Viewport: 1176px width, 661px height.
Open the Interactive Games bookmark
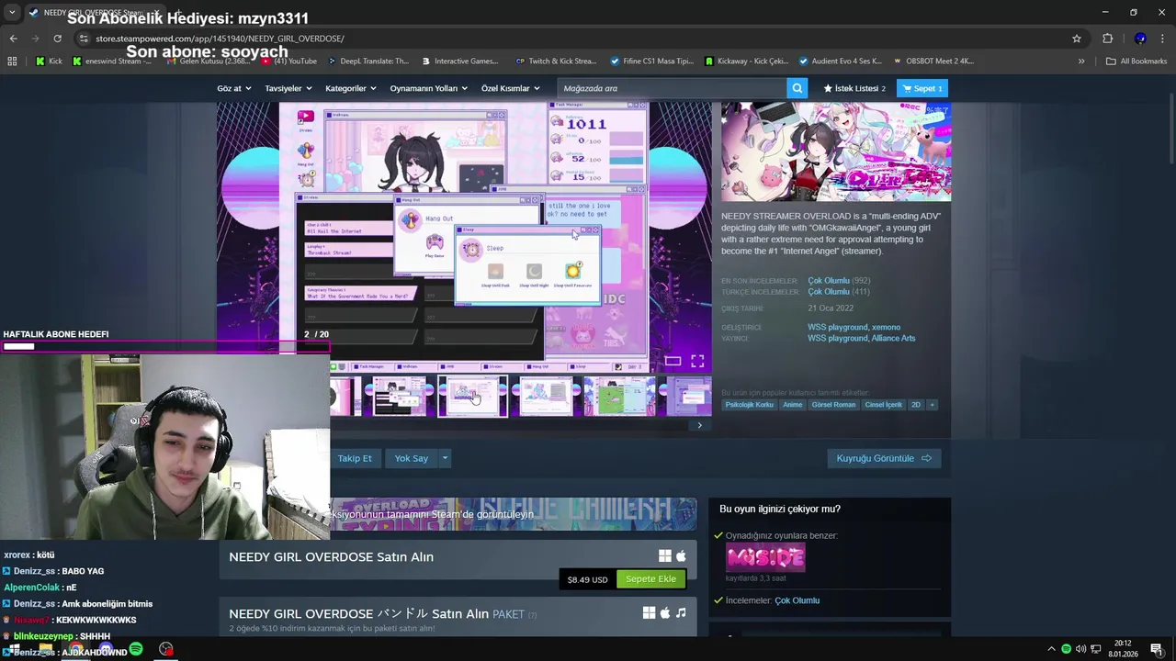coord(460,62)
